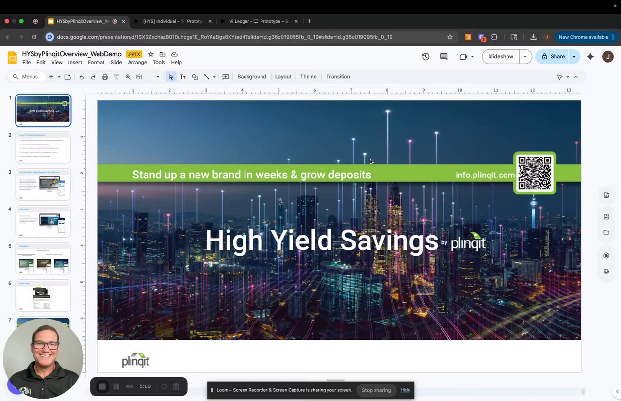Click the Share button
Image resolution: width=621 pixels, height=401 pixels.
click(553, 57)
